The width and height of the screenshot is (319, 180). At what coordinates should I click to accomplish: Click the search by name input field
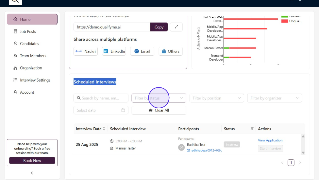click(101, 98)
